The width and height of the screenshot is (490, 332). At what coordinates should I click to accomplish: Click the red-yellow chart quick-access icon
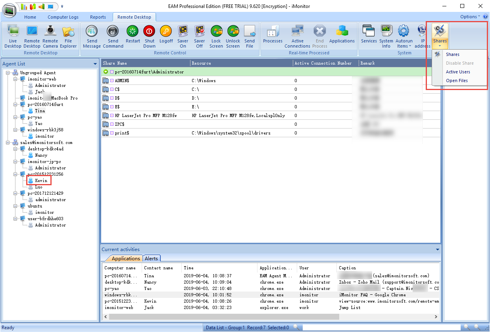pos(33,6)
